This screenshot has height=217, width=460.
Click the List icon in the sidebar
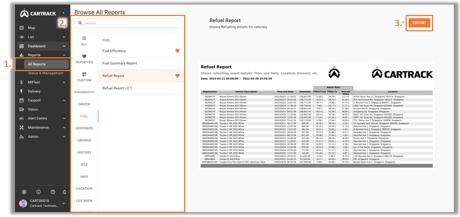22,37
